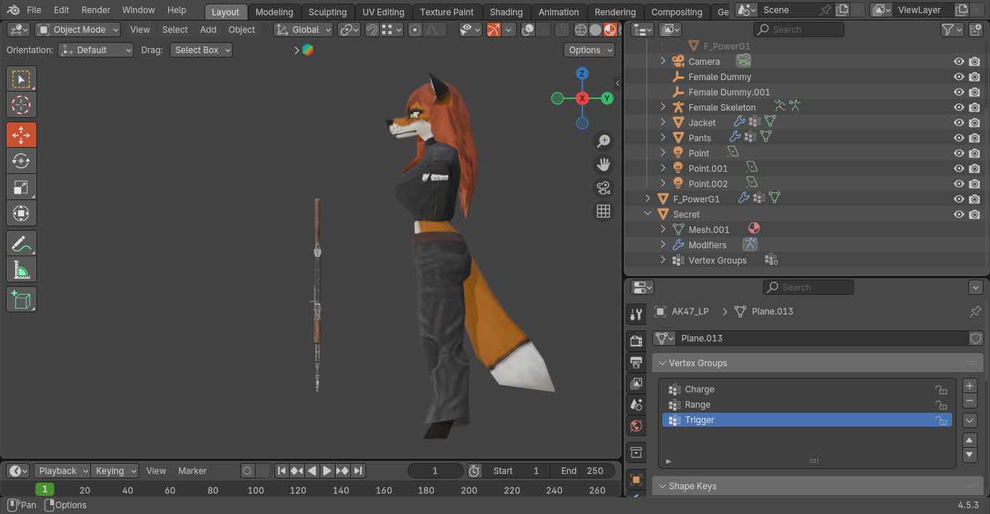
Task: Select the Cursor tool in toolbar
Action: pos(21,105)
